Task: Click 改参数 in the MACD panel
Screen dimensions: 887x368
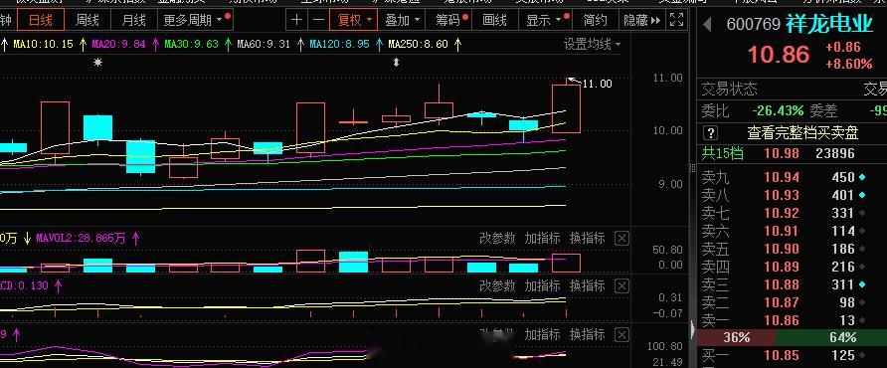Action: (x=497, y=285)
